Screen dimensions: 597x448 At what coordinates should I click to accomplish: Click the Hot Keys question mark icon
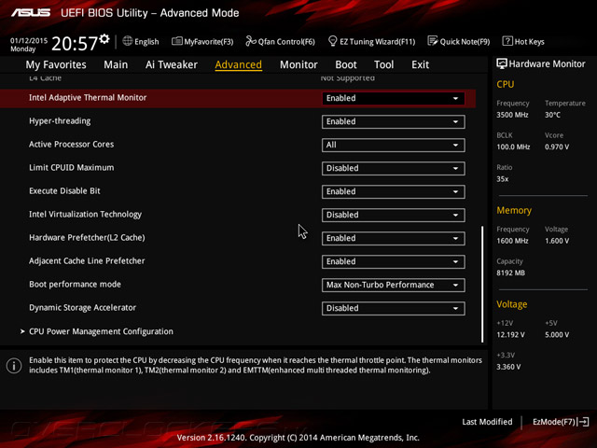[507, 41]
